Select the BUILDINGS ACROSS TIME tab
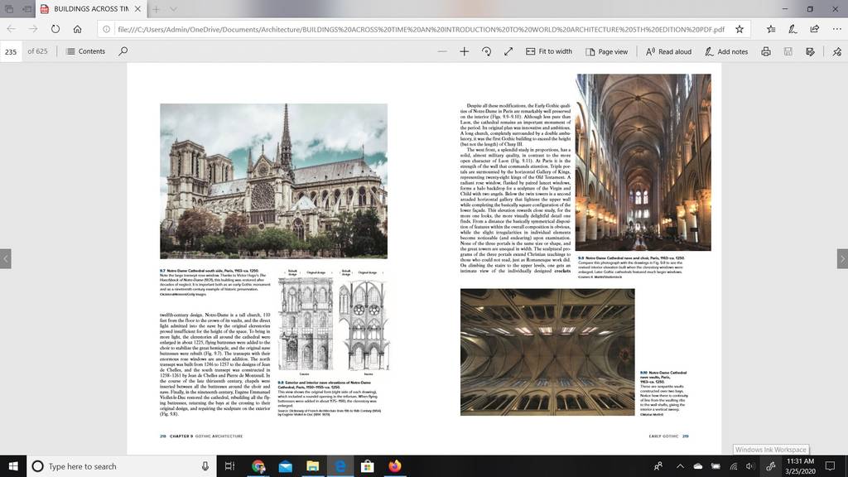Screen dimensions: 848x477 pyautogui.click(x=91, y=8)
